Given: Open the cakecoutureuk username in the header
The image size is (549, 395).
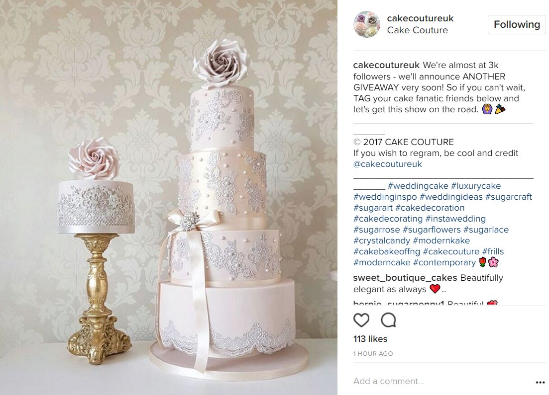Looking at the screenshot, I should click(x=420, y=18).
